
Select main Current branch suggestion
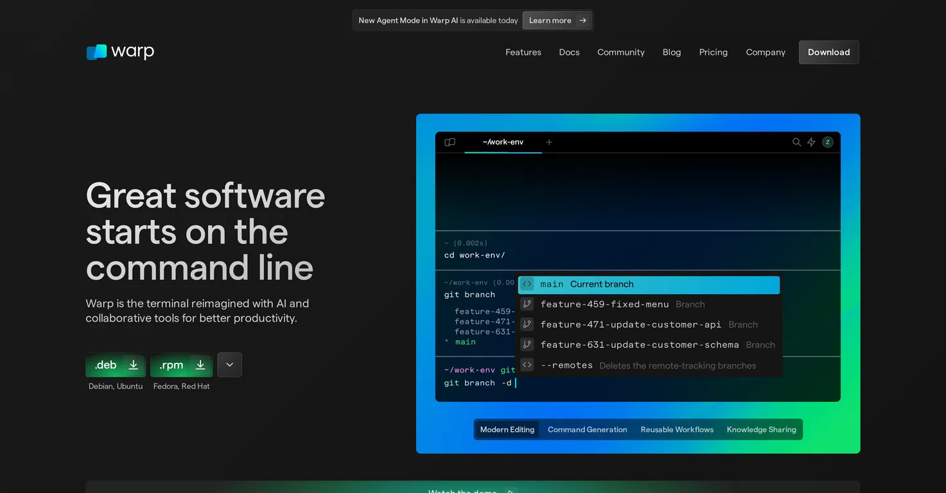(649, 284)
